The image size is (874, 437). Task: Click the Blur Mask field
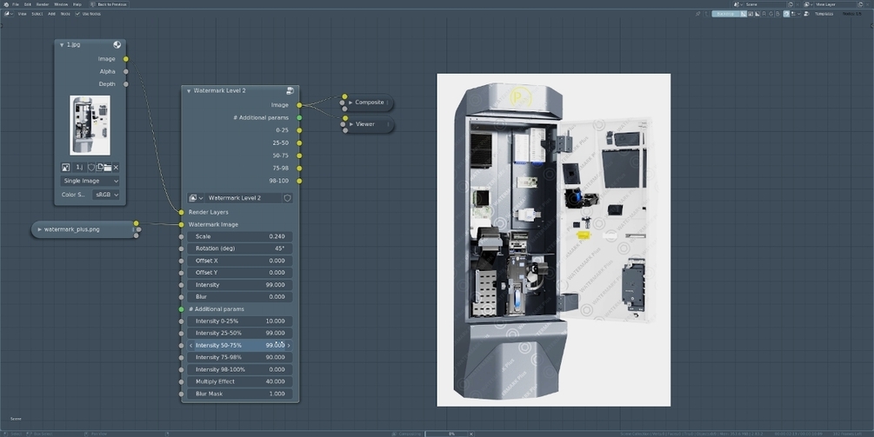click(x=240, y=394)
